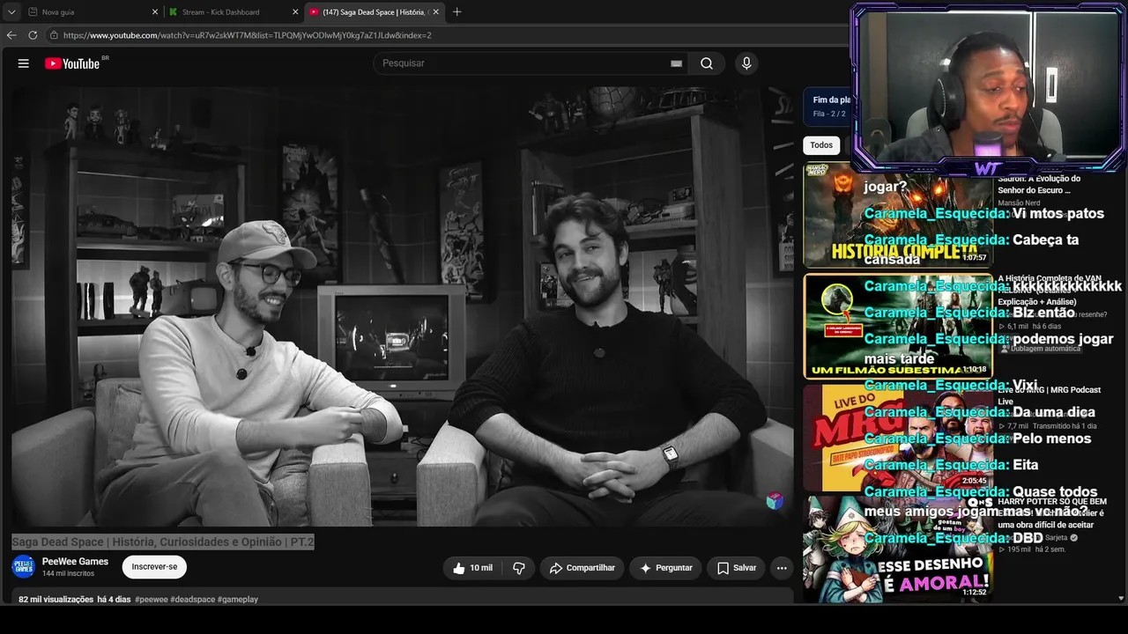
Task: Save the video with Salvar
Action: [x=736, y=568]
